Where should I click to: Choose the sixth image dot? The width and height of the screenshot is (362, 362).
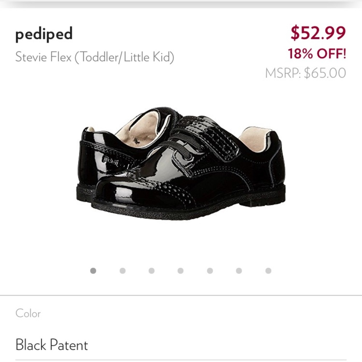coord(238,270)
